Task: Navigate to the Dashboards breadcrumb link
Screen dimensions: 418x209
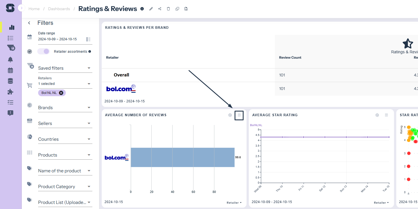Action: click(x=59, y=9)
